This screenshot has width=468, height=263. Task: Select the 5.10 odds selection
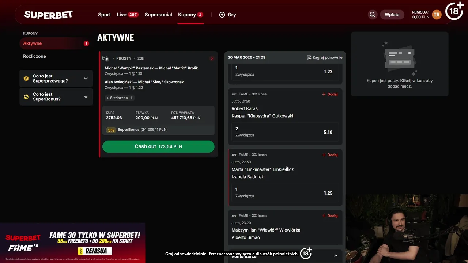point(285,132)
